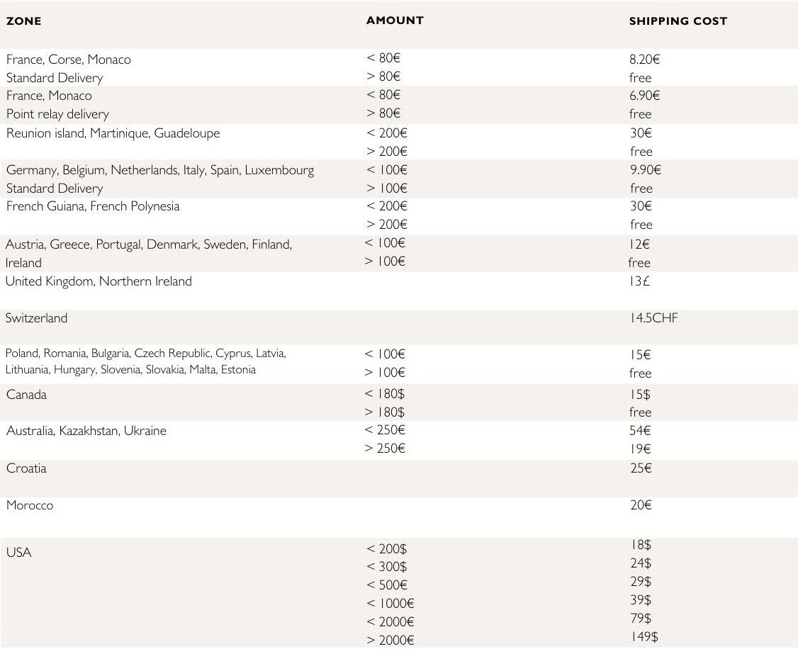Select the Switzerland zone row

(37, 318)
